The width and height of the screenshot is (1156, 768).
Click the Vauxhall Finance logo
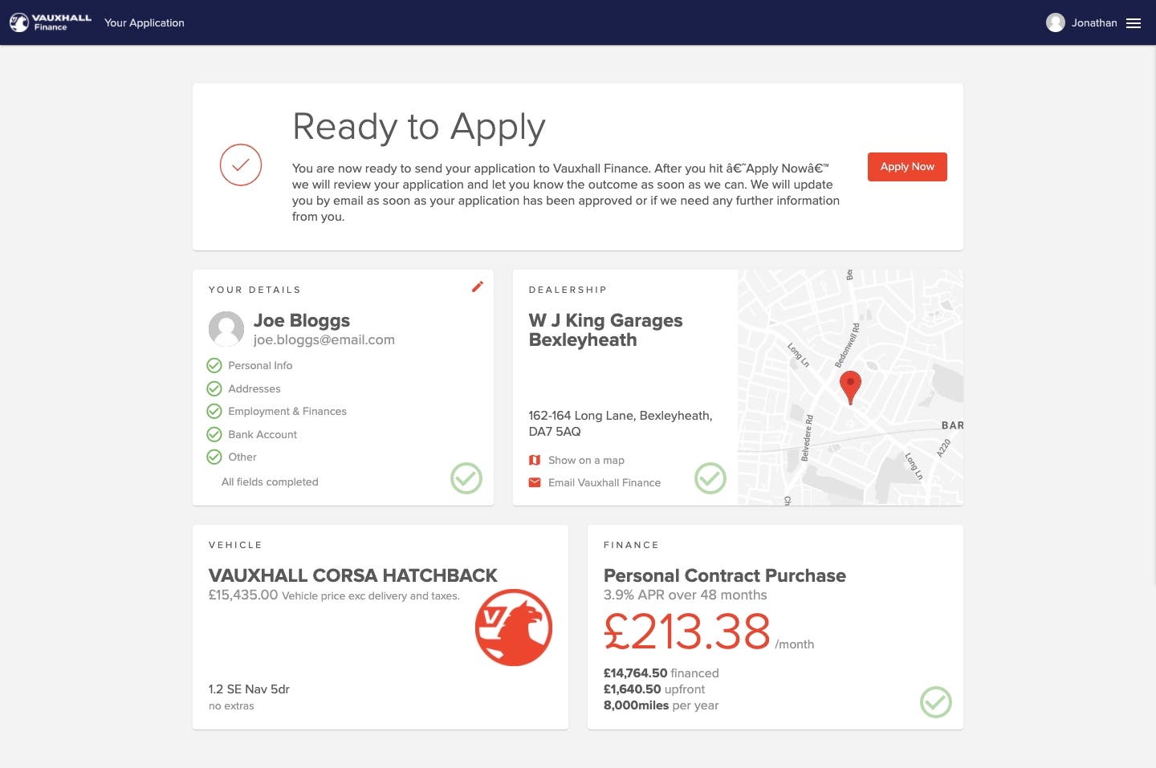[x=51, y=22]
